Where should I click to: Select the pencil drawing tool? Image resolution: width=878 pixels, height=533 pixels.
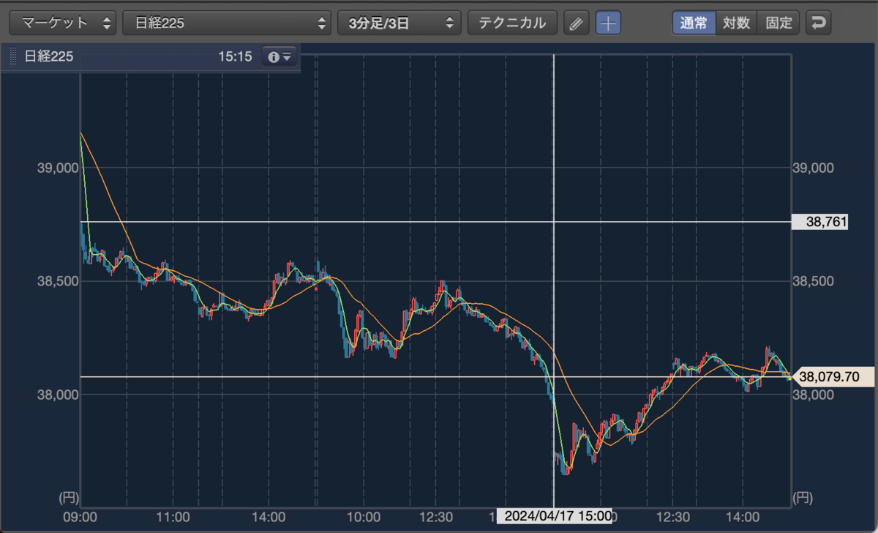[577, 23]
